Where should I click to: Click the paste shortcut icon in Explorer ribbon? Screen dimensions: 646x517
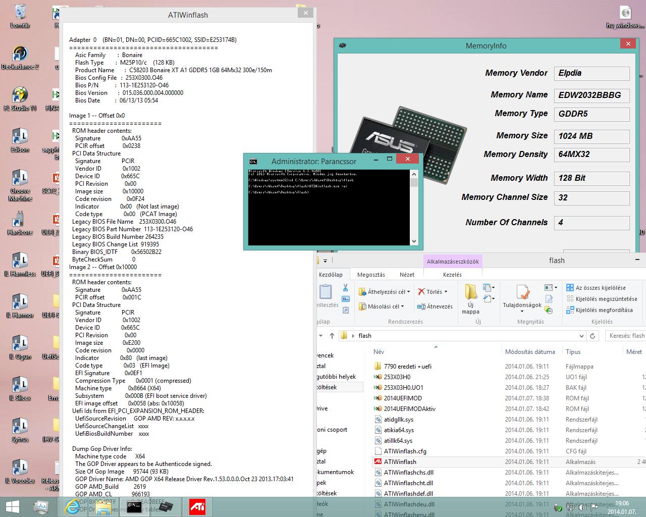346,310
